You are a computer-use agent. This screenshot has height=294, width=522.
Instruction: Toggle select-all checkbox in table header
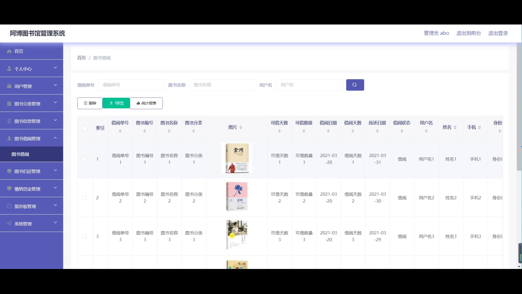[x=85, y=128]
